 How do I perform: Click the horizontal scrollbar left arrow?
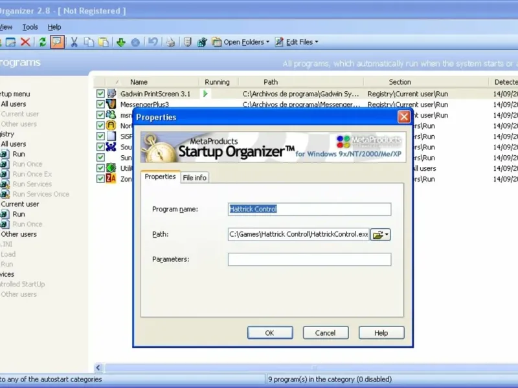tap(98, 367)
